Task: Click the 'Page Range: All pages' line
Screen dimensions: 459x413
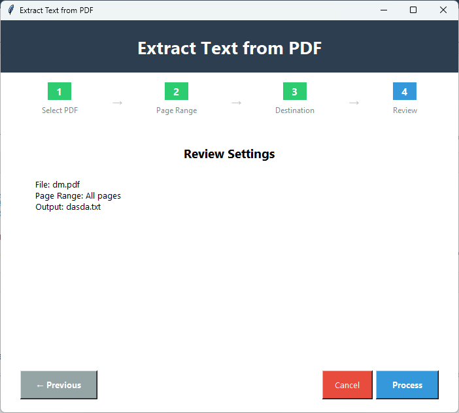Action: coord(78,195)
